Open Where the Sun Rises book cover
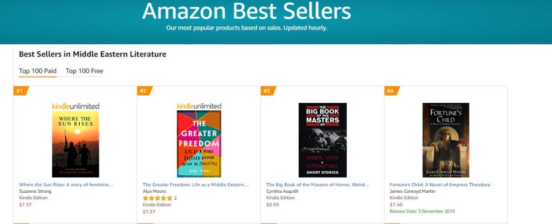Screen dimensions: 552x224 75,144
